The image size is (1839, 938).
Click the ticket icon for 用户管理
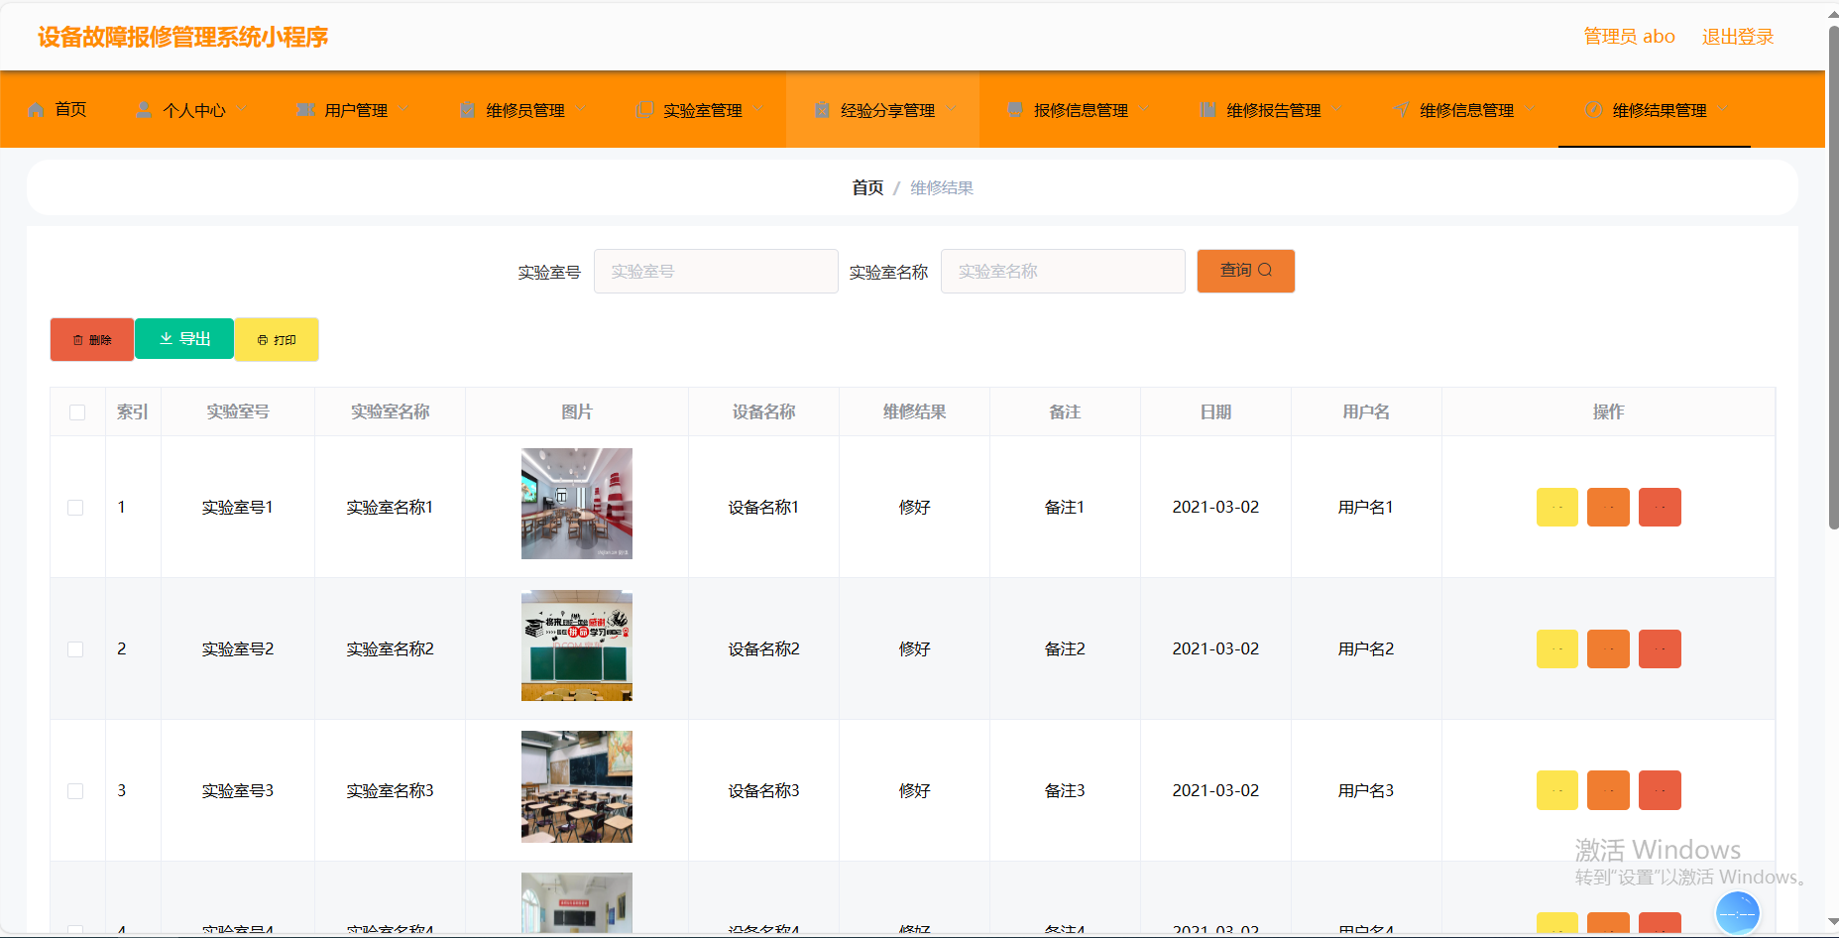(306, 110)
